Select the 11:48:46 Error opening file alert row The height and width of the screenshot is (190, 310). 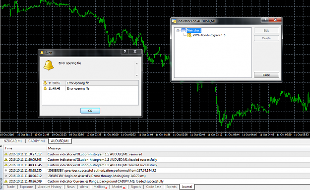pyautogui.click(x=90, y=88)
